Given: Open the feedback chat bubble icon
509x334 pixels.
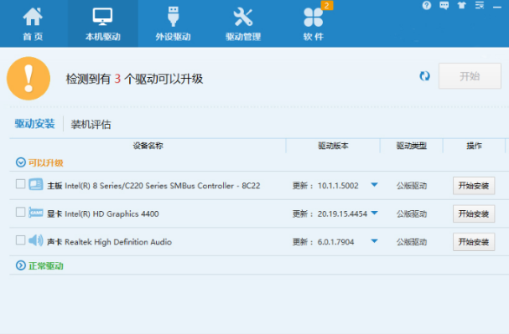Looking at the screenshot, I should point(444,6).
